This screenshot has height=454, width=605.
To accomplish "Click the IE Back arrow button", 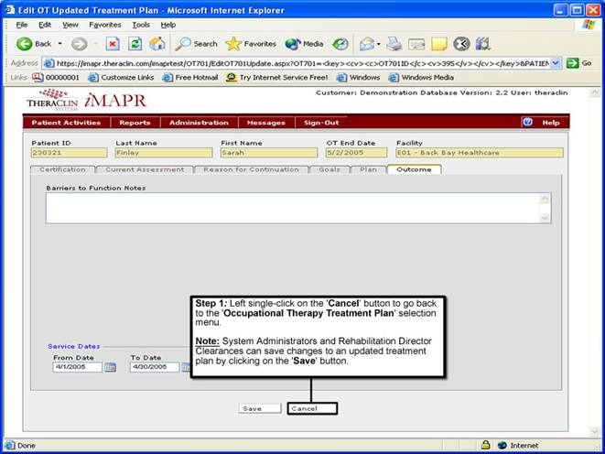I will point(25,43).
